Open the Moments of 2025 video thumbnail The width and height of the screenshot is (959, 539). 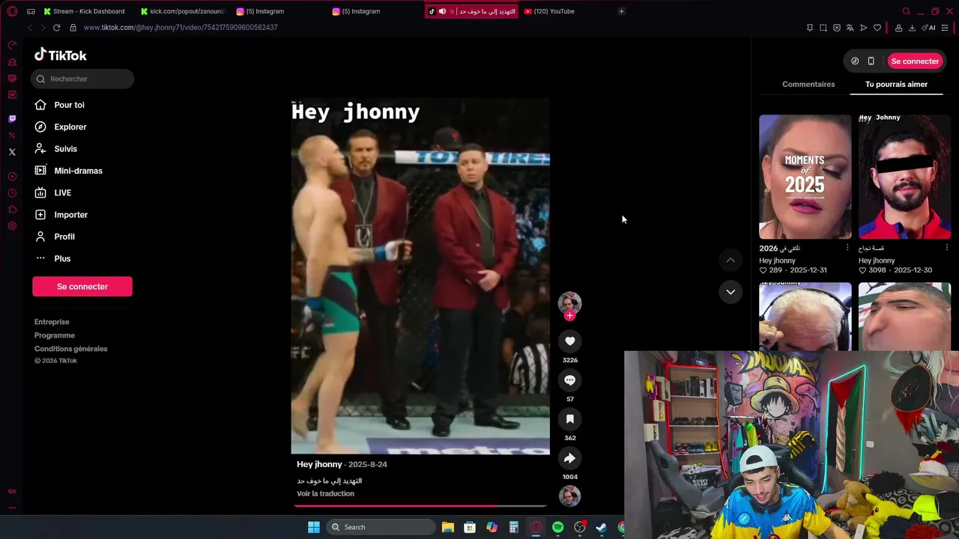(805, 177)
